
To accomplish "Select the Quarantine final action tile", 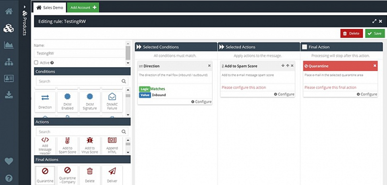I will pos(45,175).
